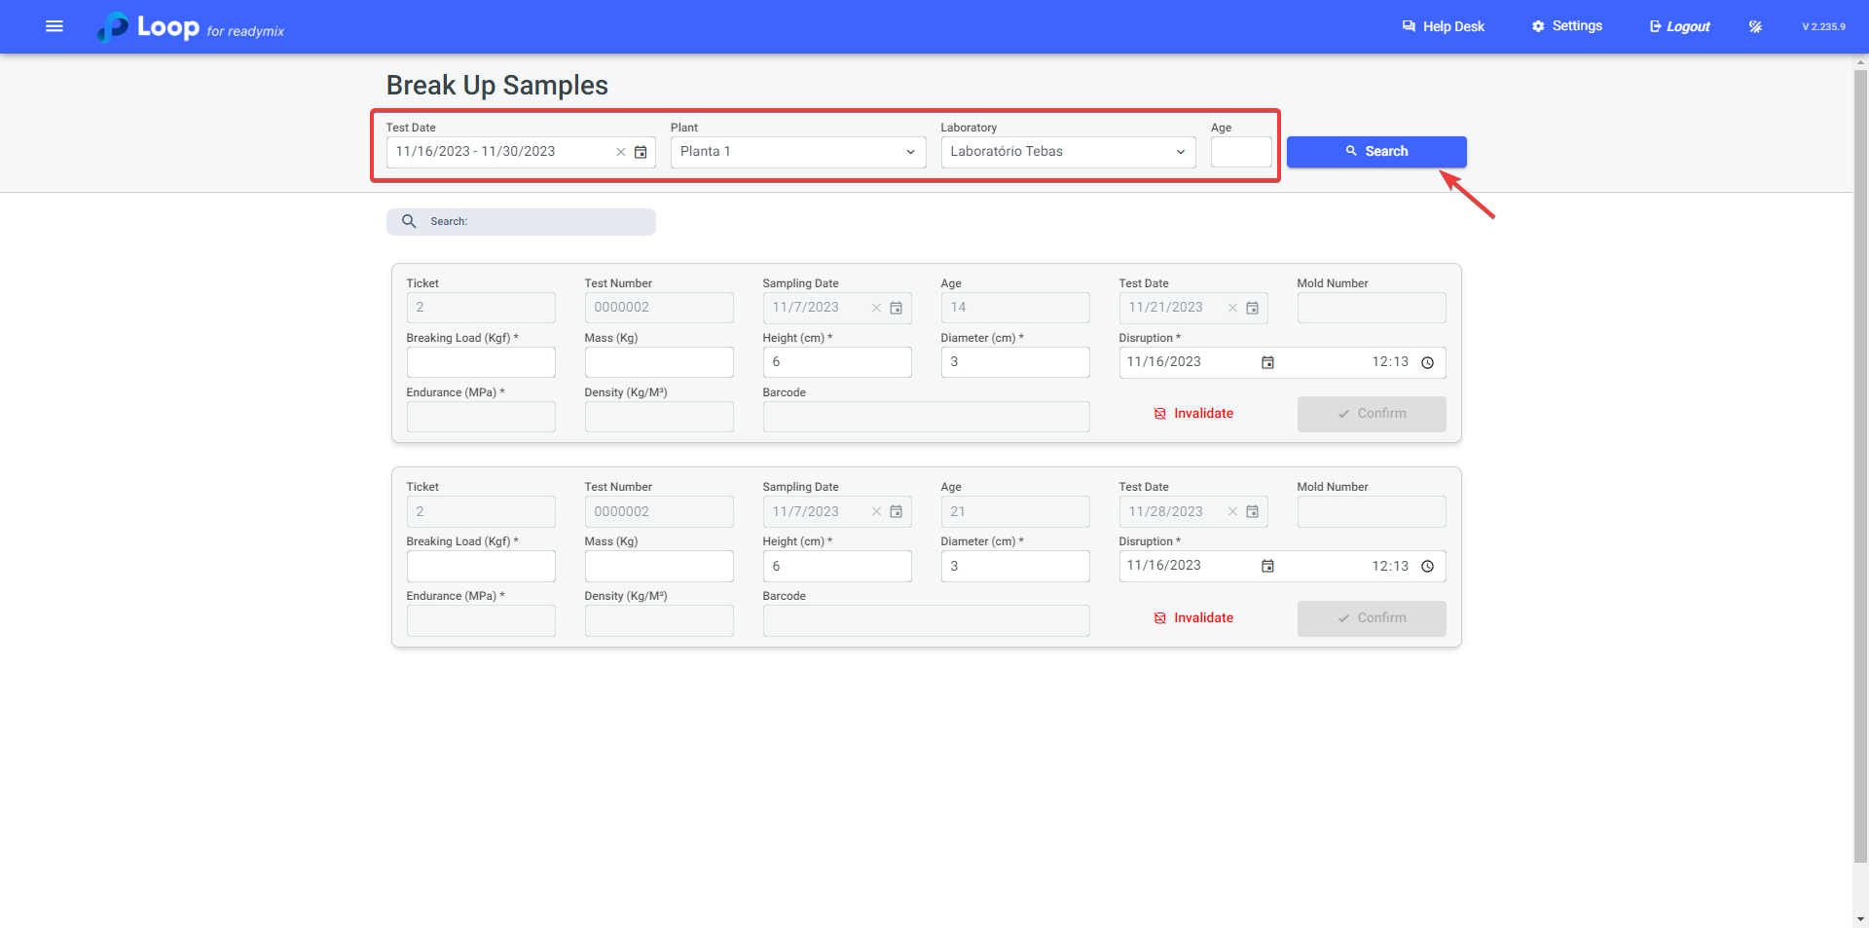
Task: Open first sample's Disruption date calendar
Action: point(1267,362)
